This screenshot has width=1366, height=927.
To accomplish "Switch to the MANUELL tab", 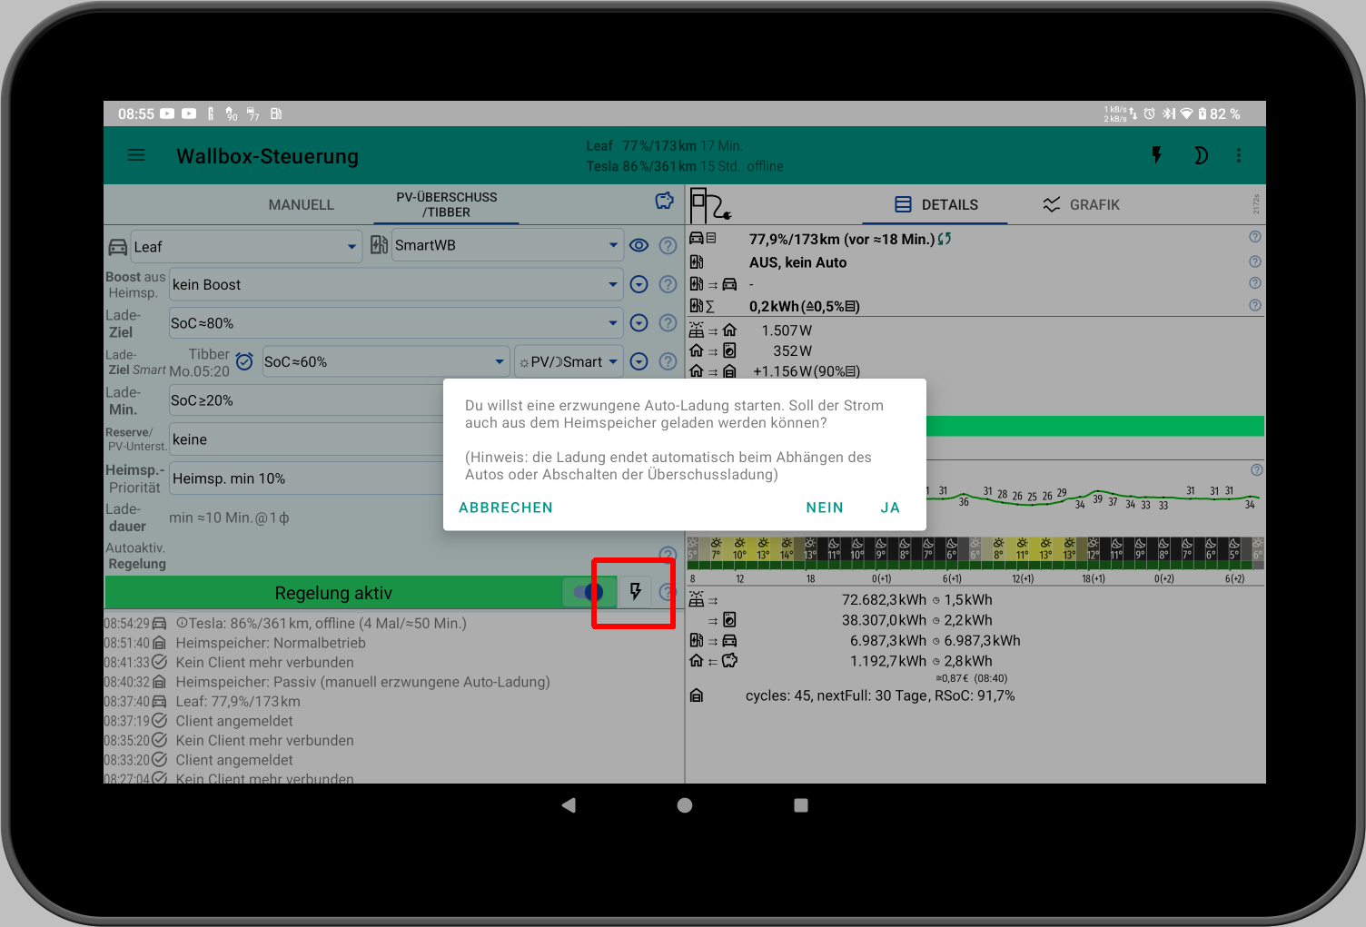I will (301, 204).
